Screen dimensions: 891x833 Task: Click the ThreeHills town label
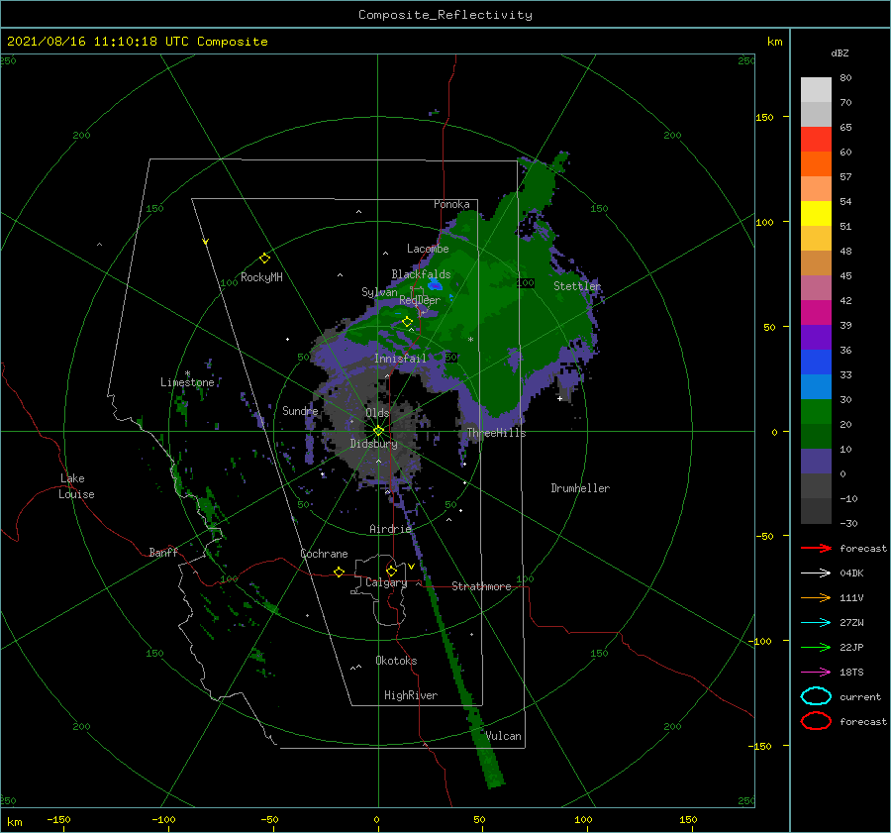click(x=496, y=433)
